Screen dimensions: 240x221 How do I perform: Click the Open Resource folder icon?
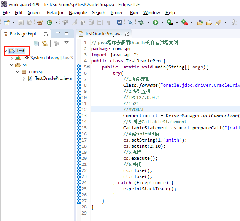[209, 23]
